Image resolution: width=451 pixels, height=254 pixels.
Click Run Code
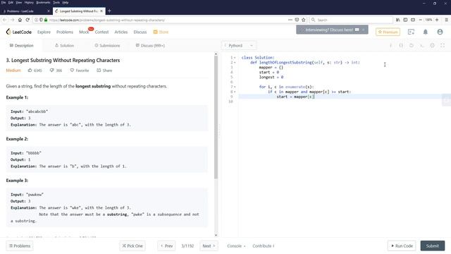point(402,246)
